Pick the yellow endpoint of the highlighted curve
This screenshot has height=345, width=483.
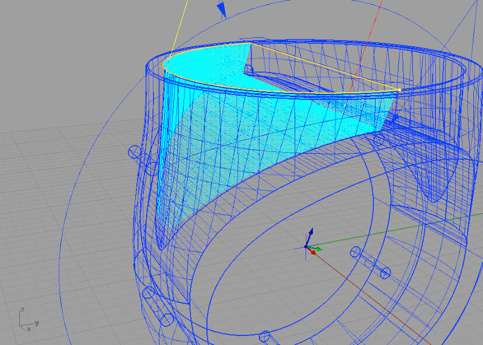coord(399,89)
